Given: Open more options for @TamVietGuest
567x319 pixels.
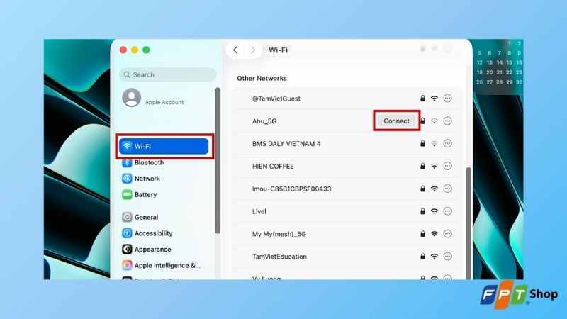Looking at the screenshot, I should pyautogui.click(x=448, y=99).
